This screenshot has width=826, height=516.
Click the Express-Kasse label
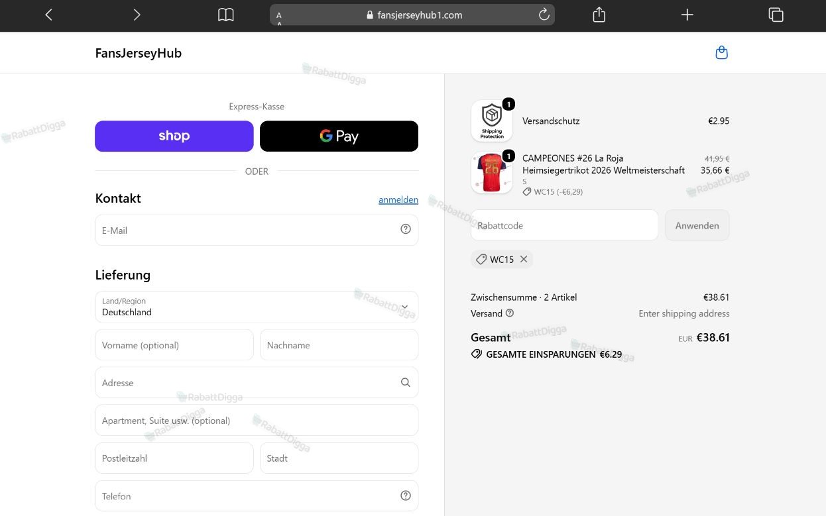click(257, 107)
